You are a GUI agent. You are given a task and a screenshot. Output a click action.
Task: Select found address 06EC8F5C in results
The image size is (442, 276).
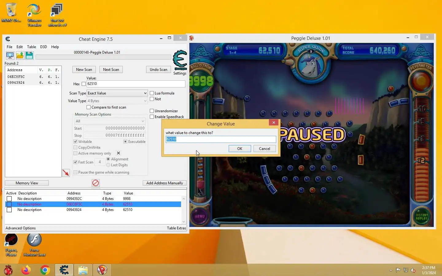pos(33,77)
